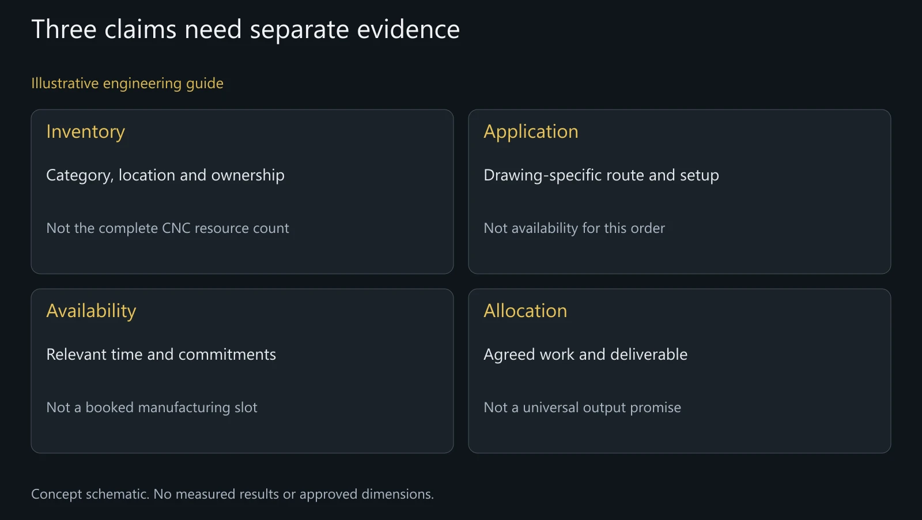This screenshot has height=520, width=922.
Task: Click the word CNC in Inventory card
Action: [x=176, y=228]
